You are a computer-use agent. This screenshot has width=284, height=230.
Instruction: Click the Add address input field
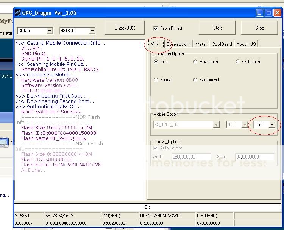(191, 157)
